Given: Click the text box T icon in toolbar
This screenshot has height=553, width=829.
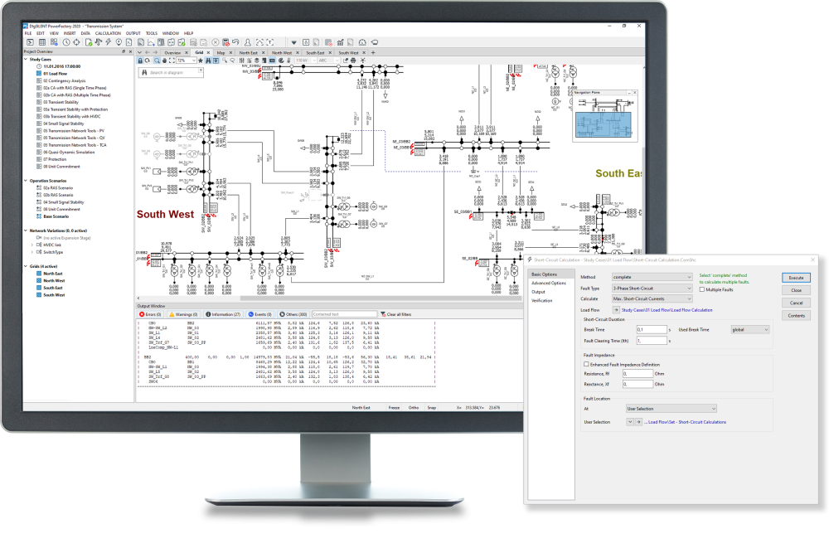Looking at the screenshot, I should coord(270,42).
